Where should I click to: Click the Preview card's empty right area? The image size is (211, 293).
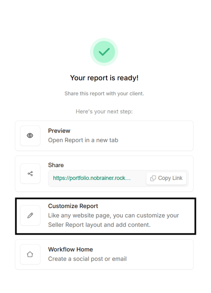[x=155, y=136]
